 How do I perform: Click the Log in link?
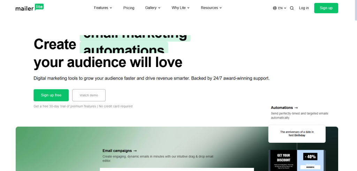coord(304,8)
